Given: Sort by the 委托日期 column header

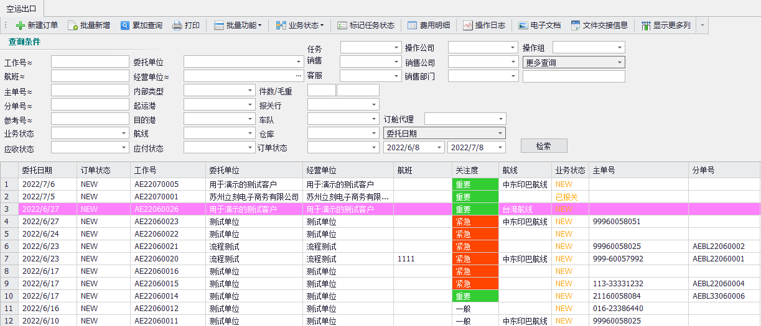Looking at the screenshot, I should [37, 170].
